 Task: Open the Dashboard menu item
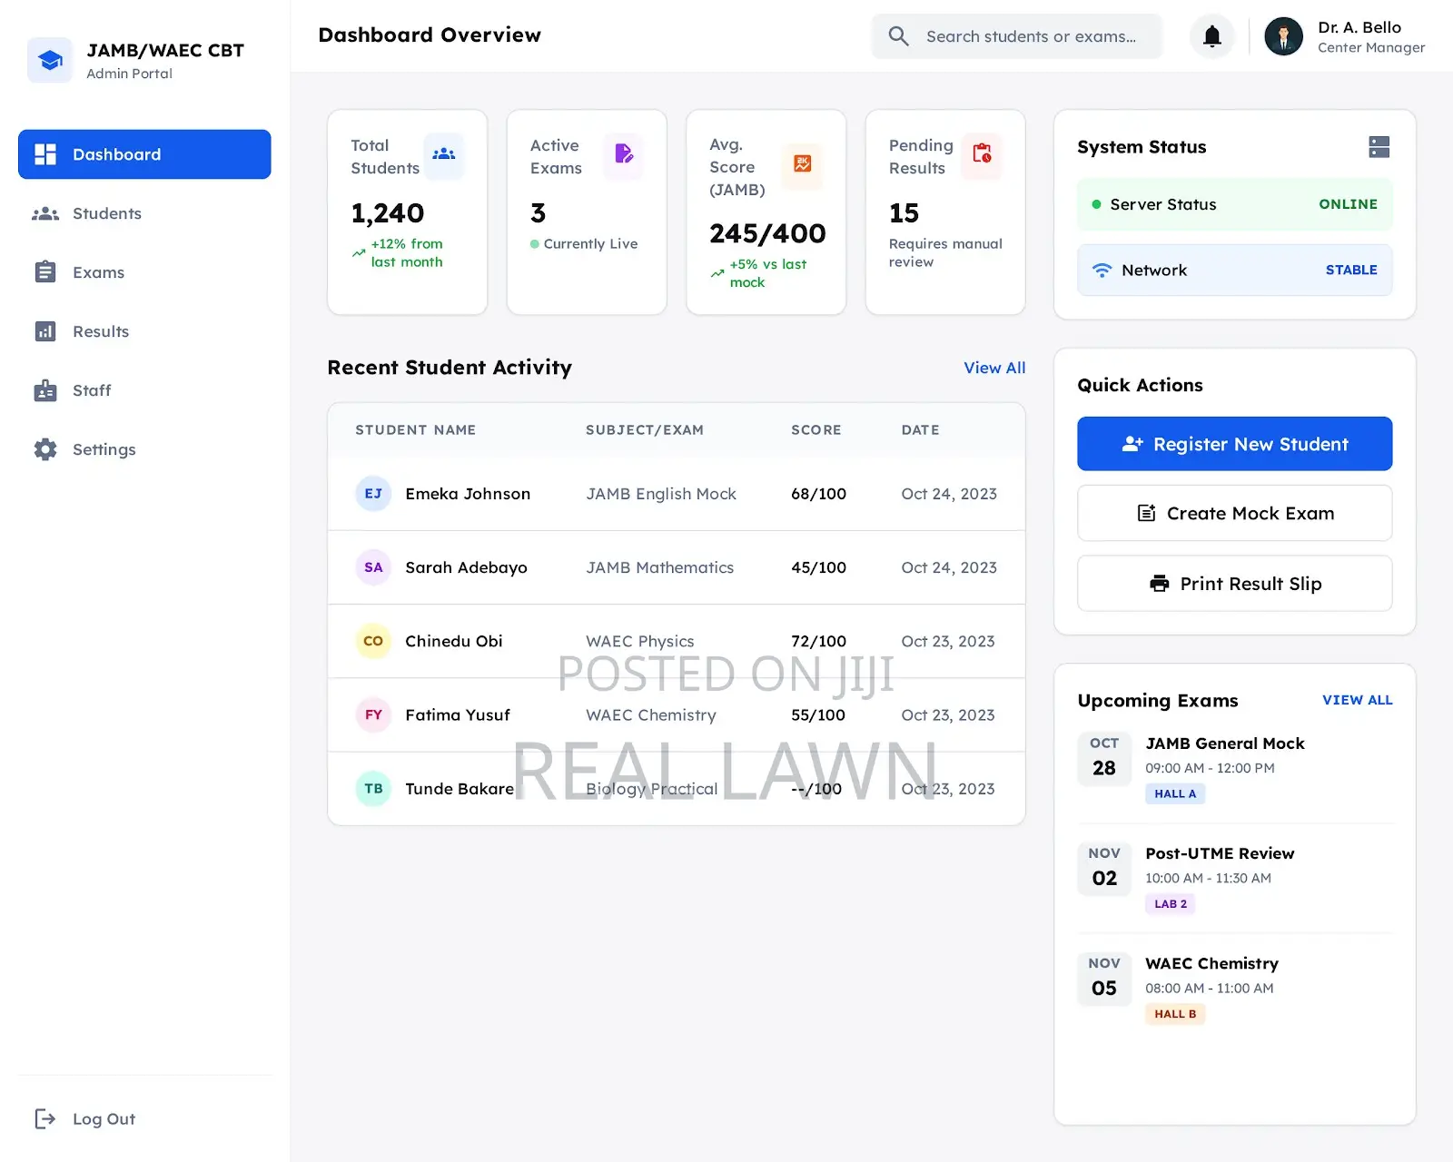click(x=144, y=154)
